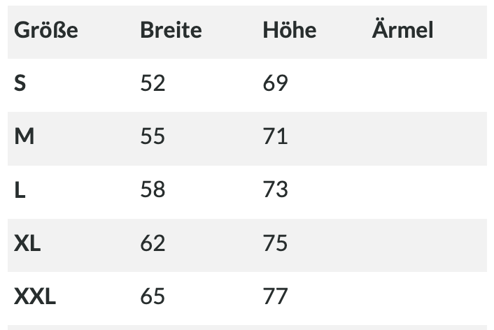Click the Breite column header
This screenshot has height=330, width=494.
[x=171, y=30]
